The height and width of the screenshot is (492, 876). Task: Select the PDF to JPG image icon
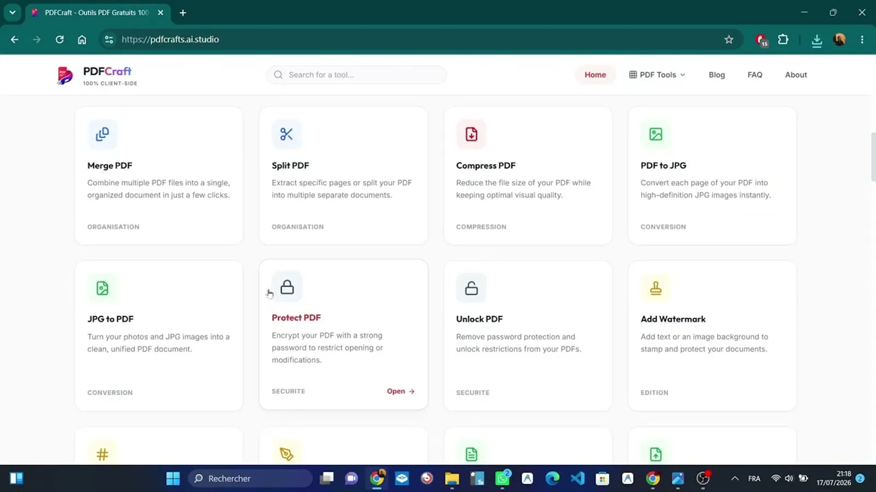655,134
